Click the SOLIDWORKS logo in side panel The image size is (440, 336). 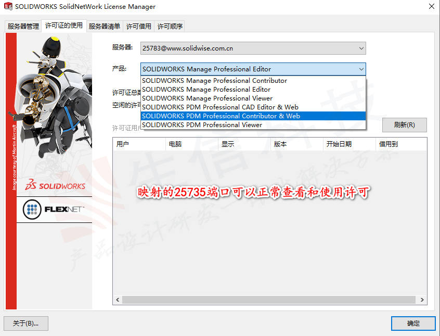55,185
